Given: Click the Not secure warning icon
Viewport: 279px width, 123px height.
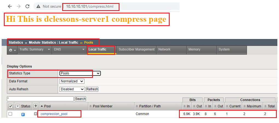Looking at the screenshot, I should click(x=38, y=6).
